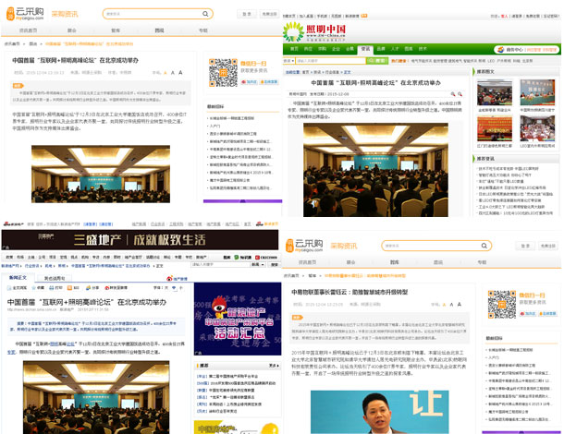
Task: Click Sina logo on Sina real-estate page
Action: click(x=13, y=224)
